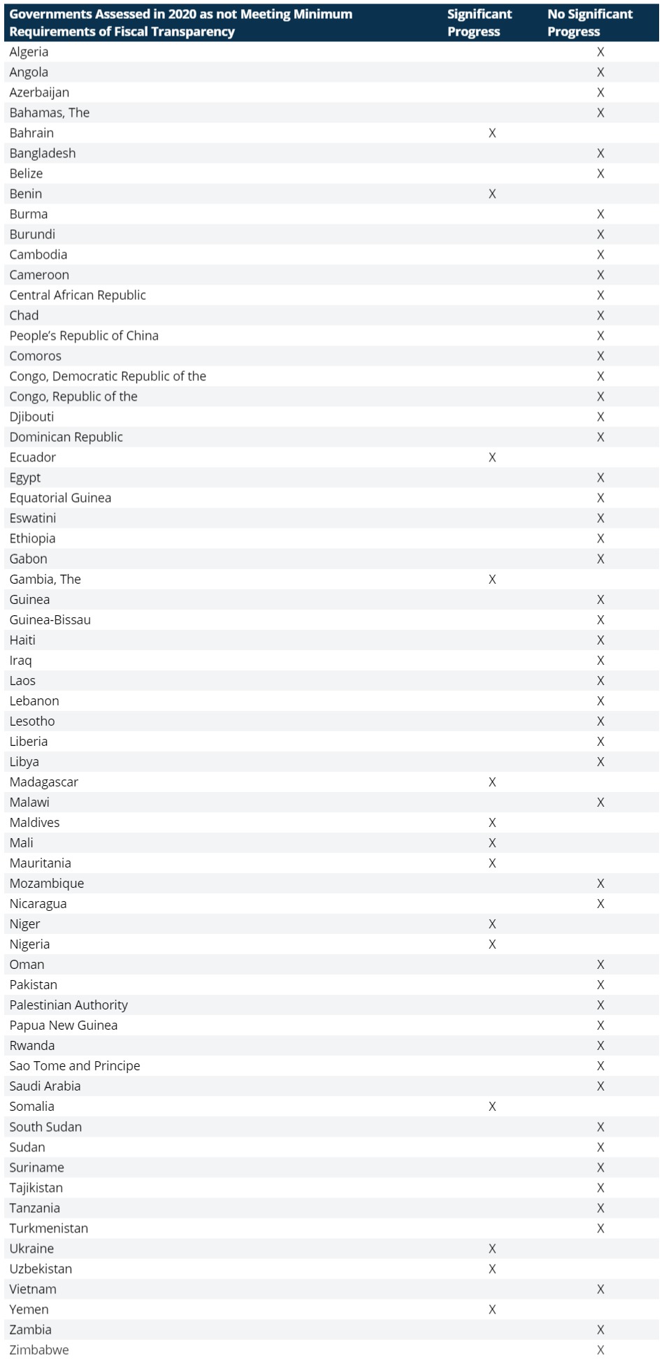Click the X mark for Madagascar
This screenshot has height=1366, width=664.
tap(492, 782)
